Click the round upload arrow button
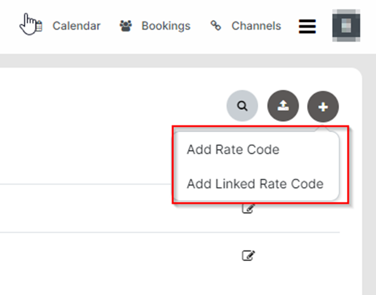Screen dimensions: 376x295 pos(283,106)
